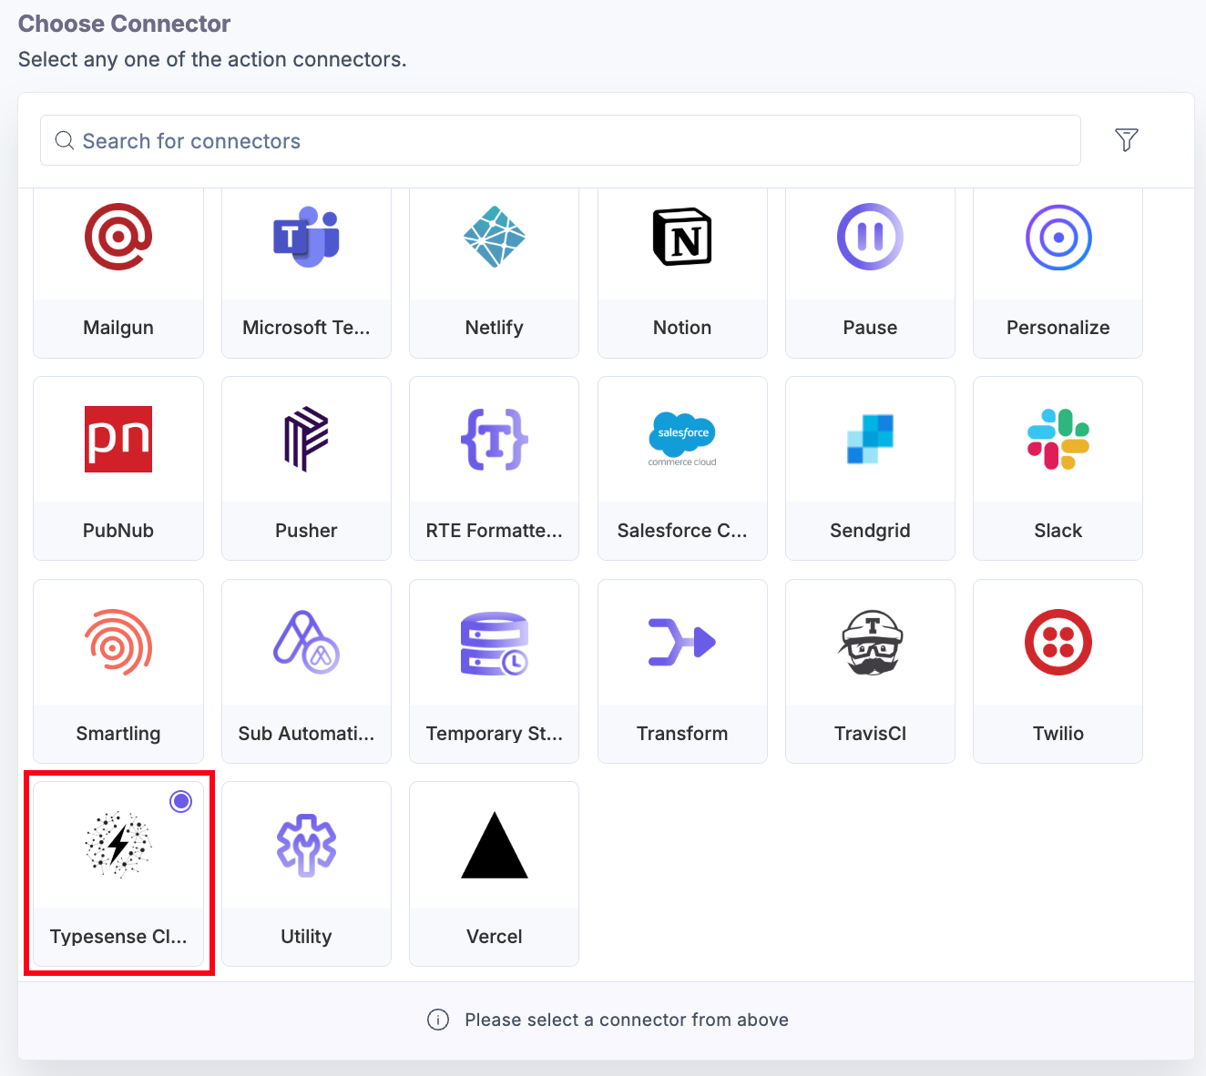
Task: Click the Pause label
Action: (870, 328)
